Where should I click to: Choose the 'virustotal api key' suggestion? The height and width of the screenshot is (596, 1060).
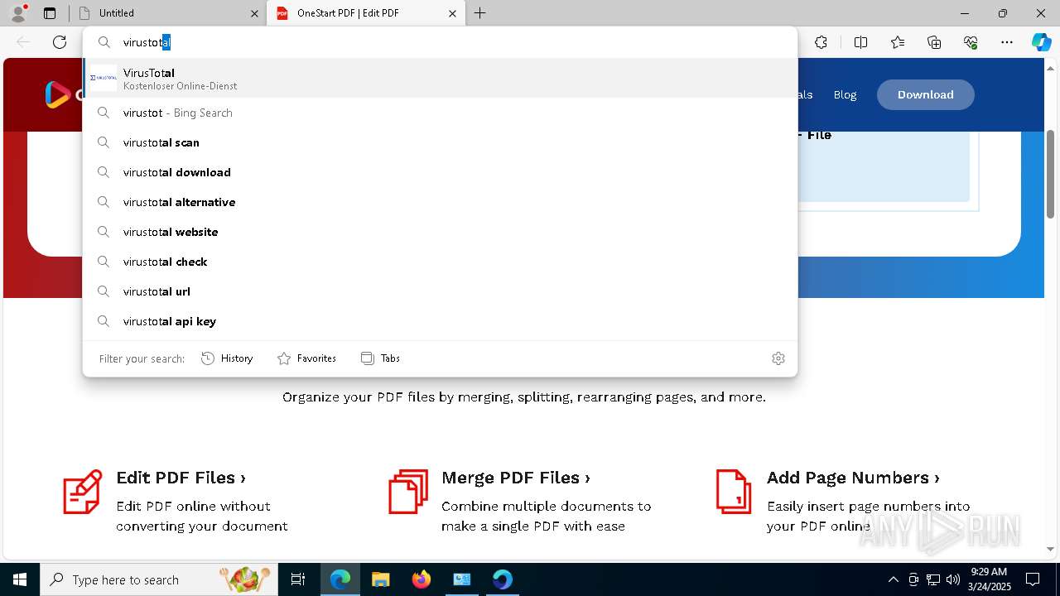(440, 321)
